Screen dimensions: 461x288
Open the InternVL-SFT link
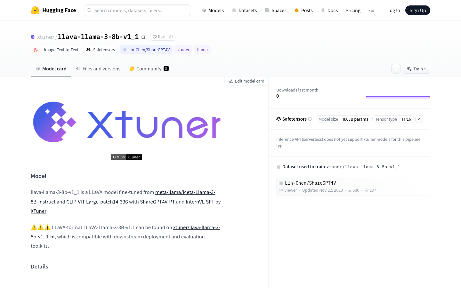(x=200, y=202)
